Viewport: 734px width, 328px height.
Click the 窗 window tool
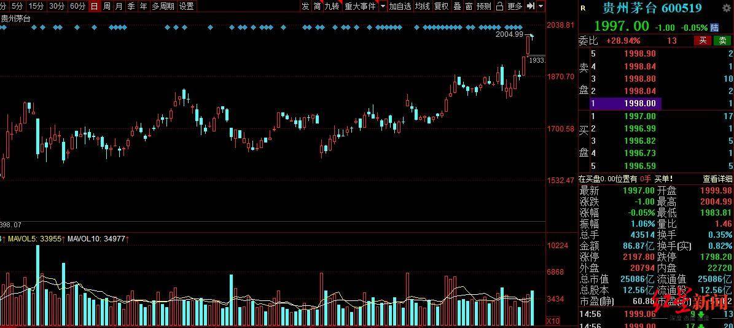(x=468, y=6)
